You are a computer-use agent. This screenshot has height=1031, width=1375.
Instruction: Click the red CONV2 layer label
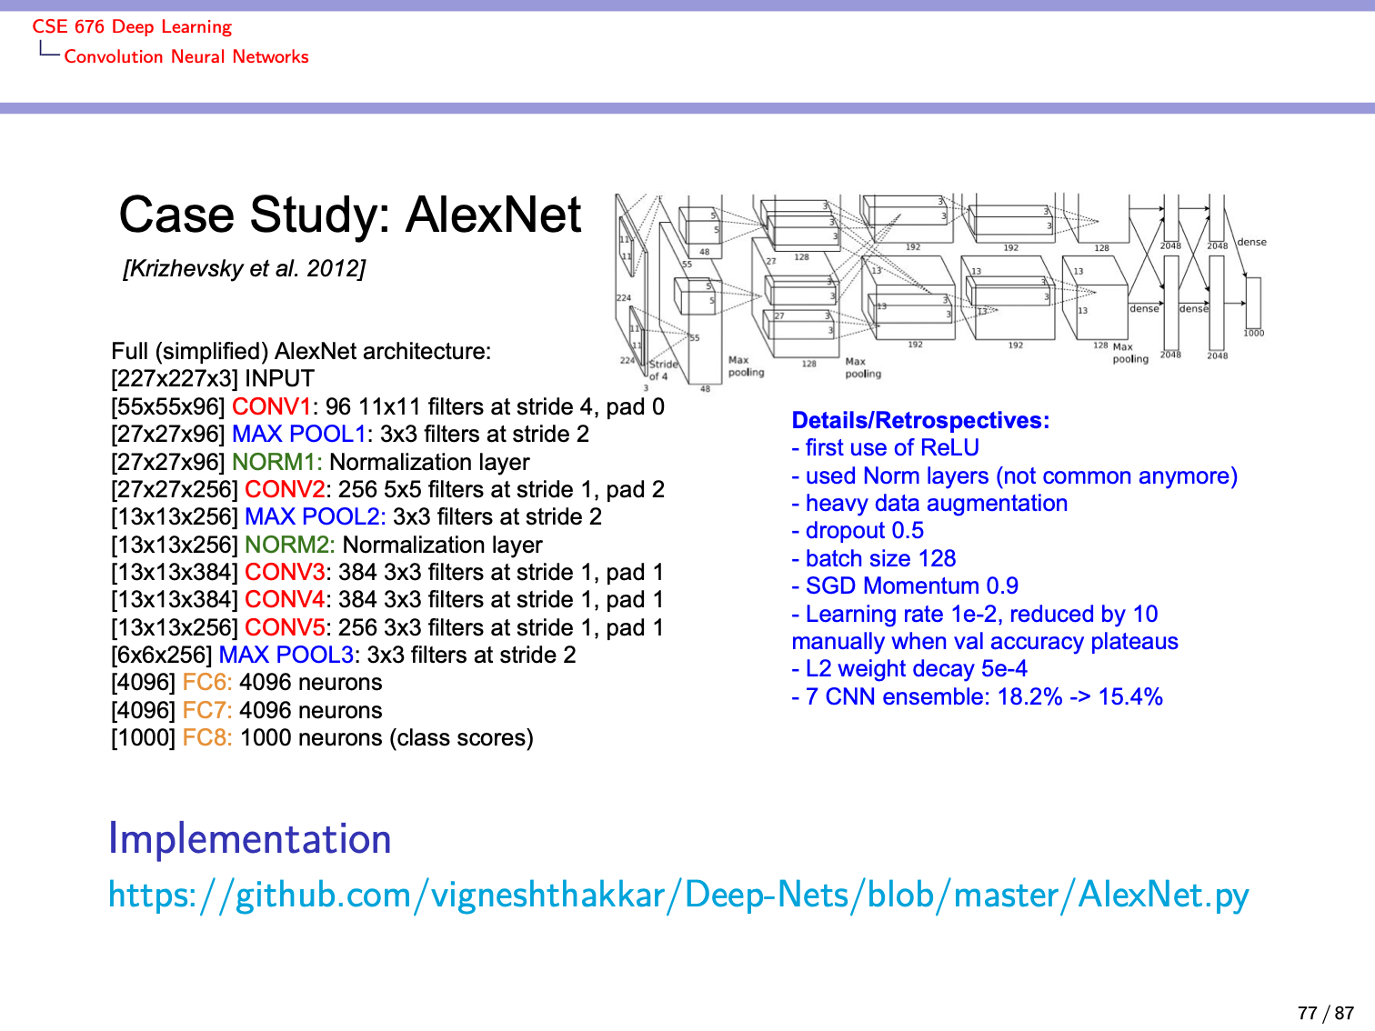coord(285,489)
